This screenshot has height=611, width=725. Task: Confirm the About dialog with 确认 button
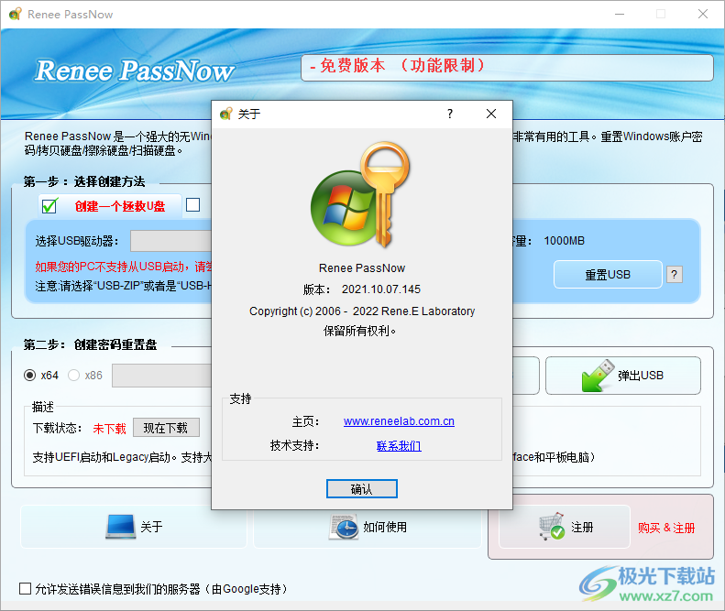point(361,488)
